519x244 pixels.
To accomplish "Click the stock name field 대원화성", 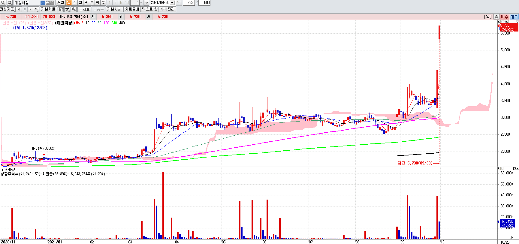I will point(26,3).
